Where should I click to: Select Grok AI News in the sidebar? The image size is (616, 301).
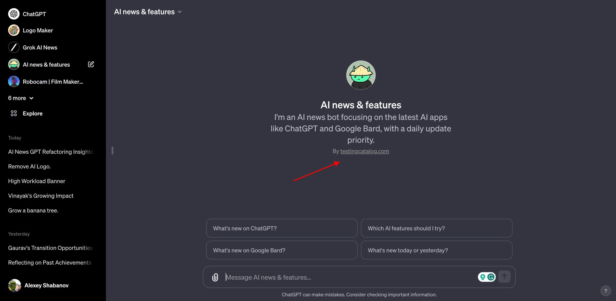point(40,48)
